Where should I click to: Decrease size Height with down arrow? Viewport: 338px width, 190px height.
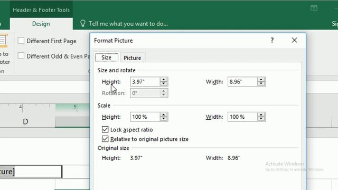(x=164, y=84)
